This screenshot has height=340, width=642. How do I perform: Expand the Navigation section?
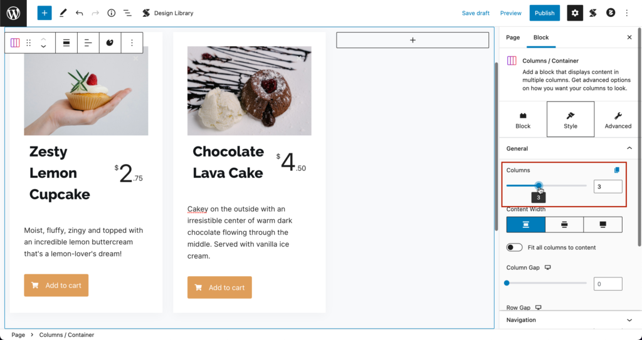point(629,320)
